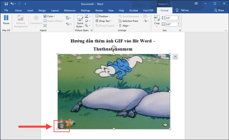The image size is (229, 140).
Task: Click the Shape Width field showing 6.61"
Action: tap(171, 24)
